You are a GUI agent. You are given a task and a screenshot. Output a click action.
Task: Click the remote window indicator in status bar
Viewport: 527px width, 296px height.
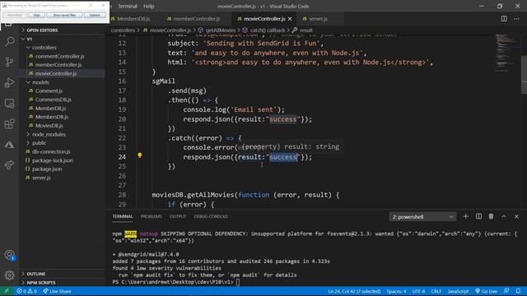point(7,291)
